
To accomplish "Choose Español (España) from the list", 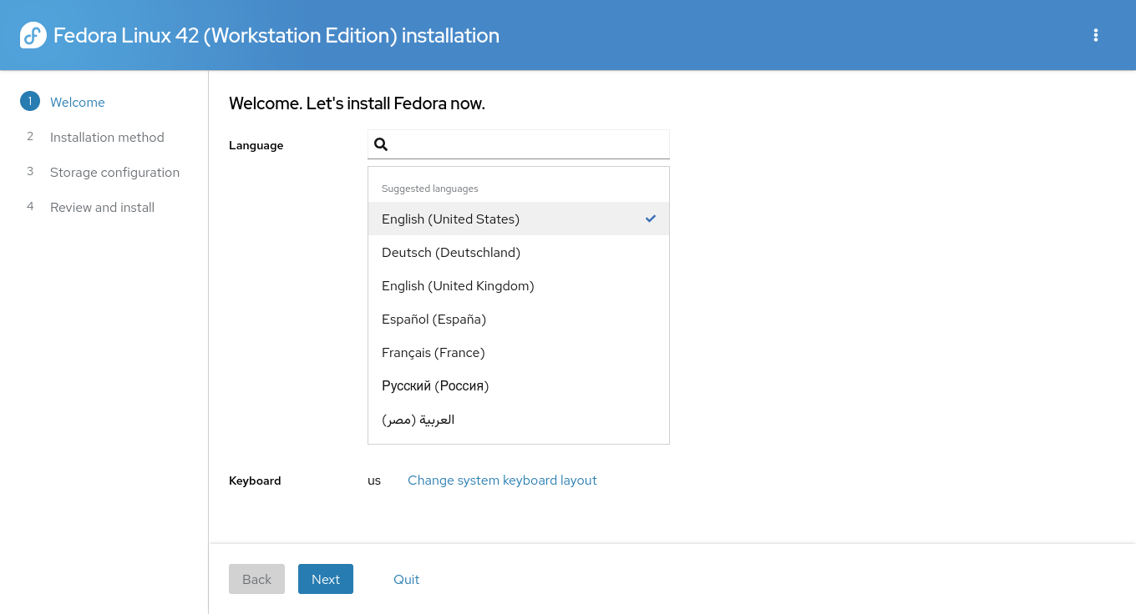I will pyautogui.click(x=519, y=319).
